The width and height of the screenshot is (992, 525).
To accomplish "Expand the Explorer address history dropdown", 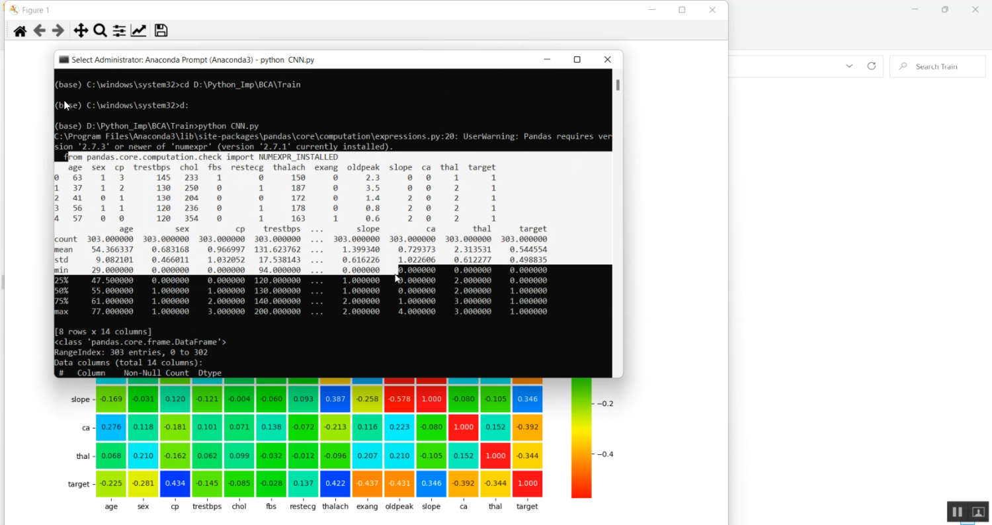I will tap(850, 66).
